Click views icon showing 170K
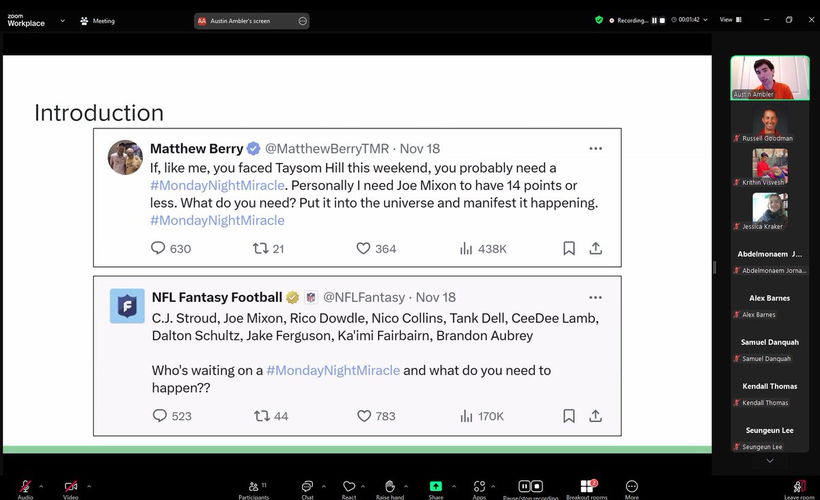 (x=466, y=415)
